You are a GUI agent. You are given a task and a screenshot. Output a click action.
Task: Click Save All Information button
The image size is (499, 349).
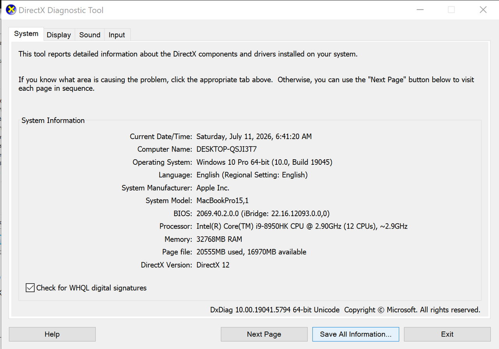pyautogui.click(x=356, y=334)
